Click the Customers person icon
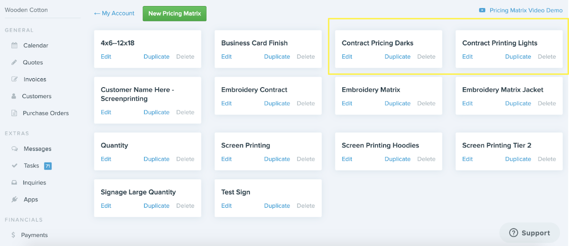This screenshot has height=246, width=569. (14, 97)
